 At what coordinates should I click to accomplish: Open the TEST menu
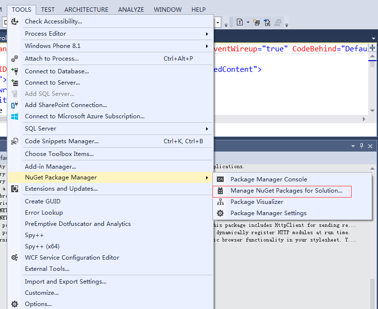(x=48, y=10)
